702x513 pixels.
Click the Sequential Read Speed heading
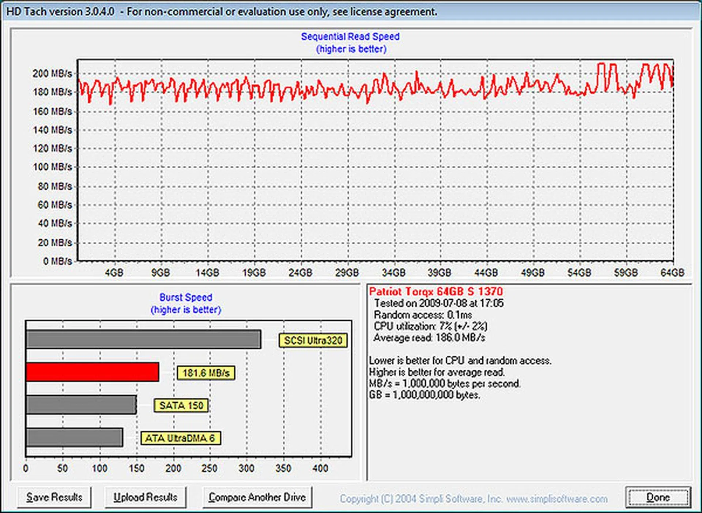click(x=350, y=37)
